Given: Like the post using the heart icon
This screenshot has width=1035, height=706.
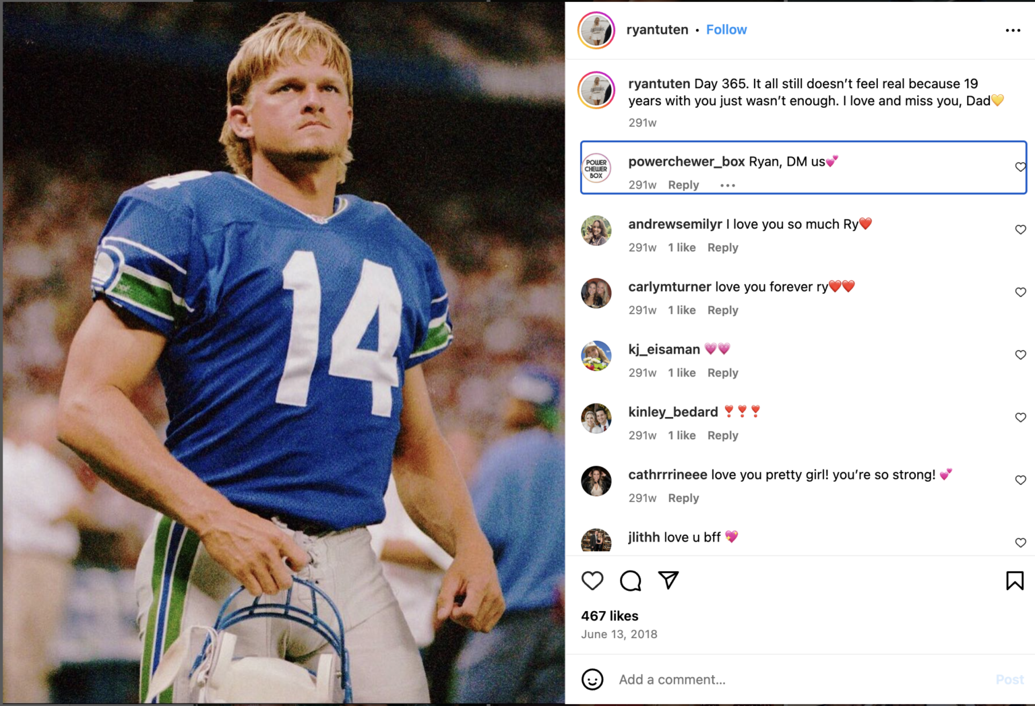Looking at the screenshot, I should (592, 581).
